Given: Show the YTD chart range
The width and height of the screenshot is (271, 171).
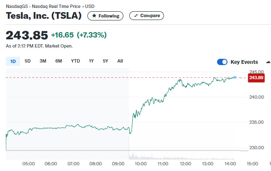Looking at the screenshot, I should point(76,61).
